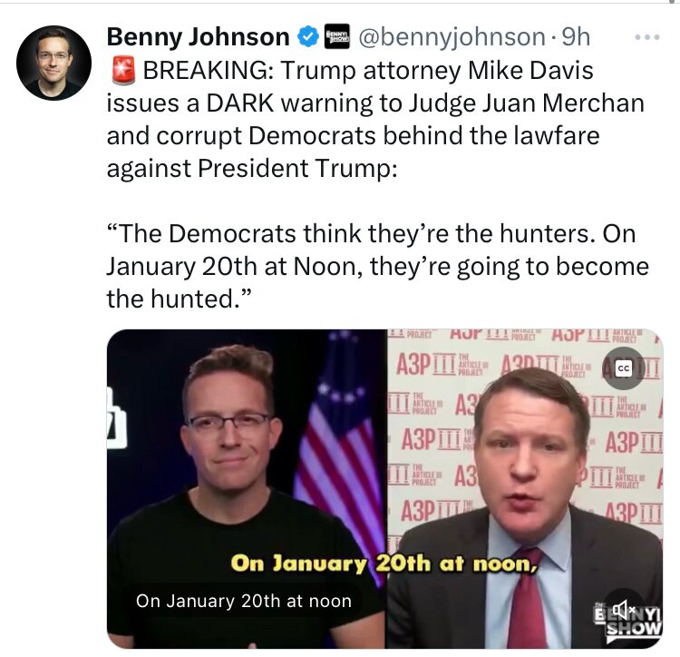This screenshot has height=657, width=680.
Task: Click the Benny Show affiliate badge beside name
Action: [337, 37]
